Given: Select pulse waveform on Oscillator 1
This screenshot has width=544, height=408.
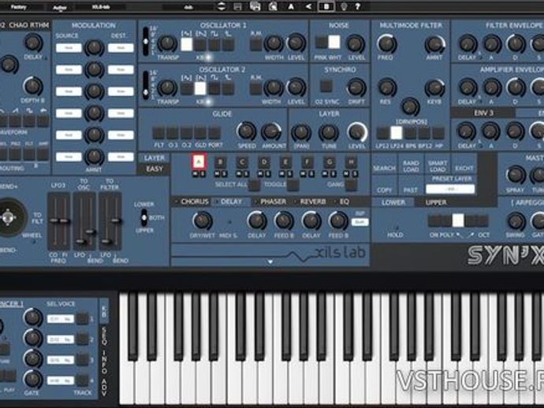Looking at the screenshot, I should tap(228, 45).
